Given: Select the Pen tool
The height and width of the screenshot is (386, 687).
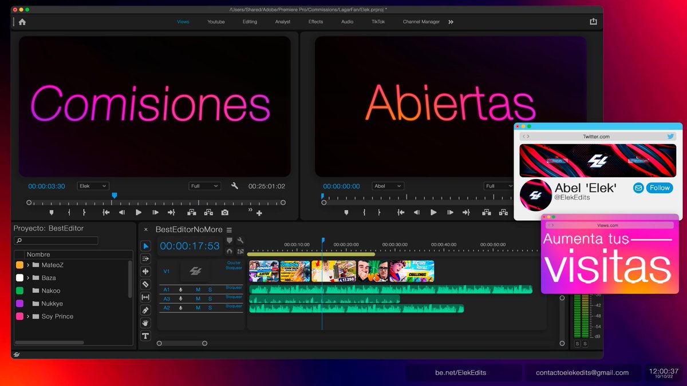Looking at the screenshot, I should point(145,310).
